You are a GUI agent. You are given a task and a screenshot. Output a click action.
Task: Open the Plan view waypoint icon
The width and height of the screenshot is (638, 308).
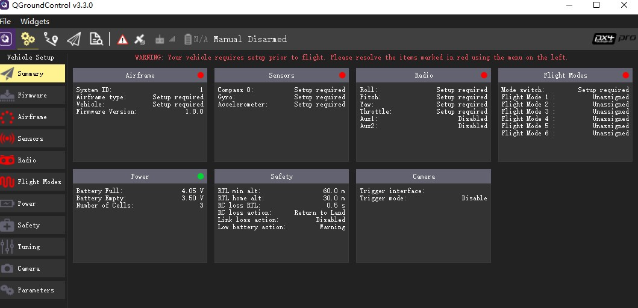tap(51, 39)
